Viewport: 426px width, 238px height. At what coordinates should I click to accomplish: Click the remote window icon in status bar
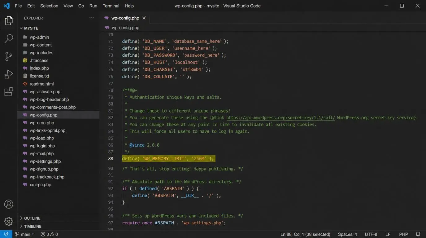pyautogui.click(x=6, y=234)
